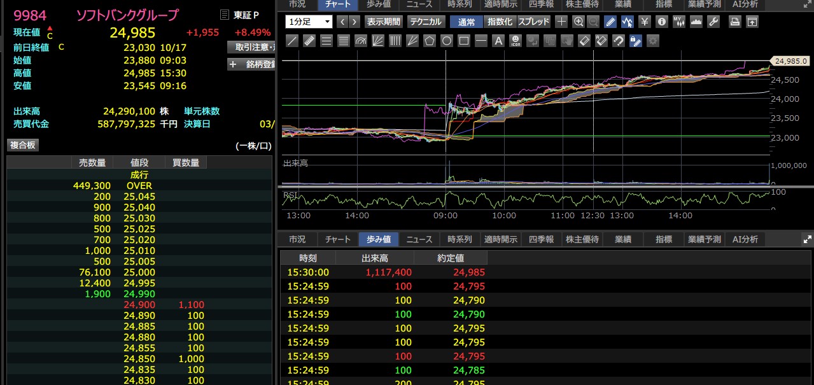Select the vertical lines drawing tool
The width and height of the screenshot is (814, 385).
tap(395, 41)
